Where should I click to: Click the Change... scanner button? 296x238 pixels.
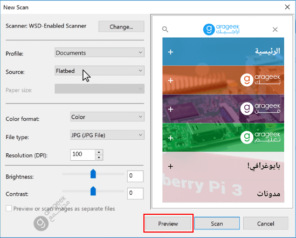tap(121, 26)
